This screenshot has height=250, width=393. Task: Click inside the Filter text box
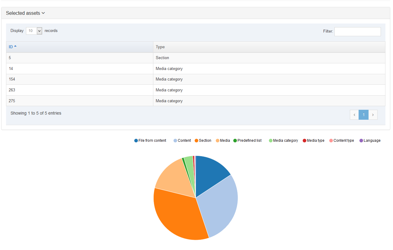(x=357, y=31)
